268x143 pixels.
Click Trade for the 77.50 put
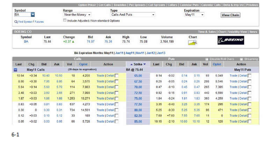233,104
